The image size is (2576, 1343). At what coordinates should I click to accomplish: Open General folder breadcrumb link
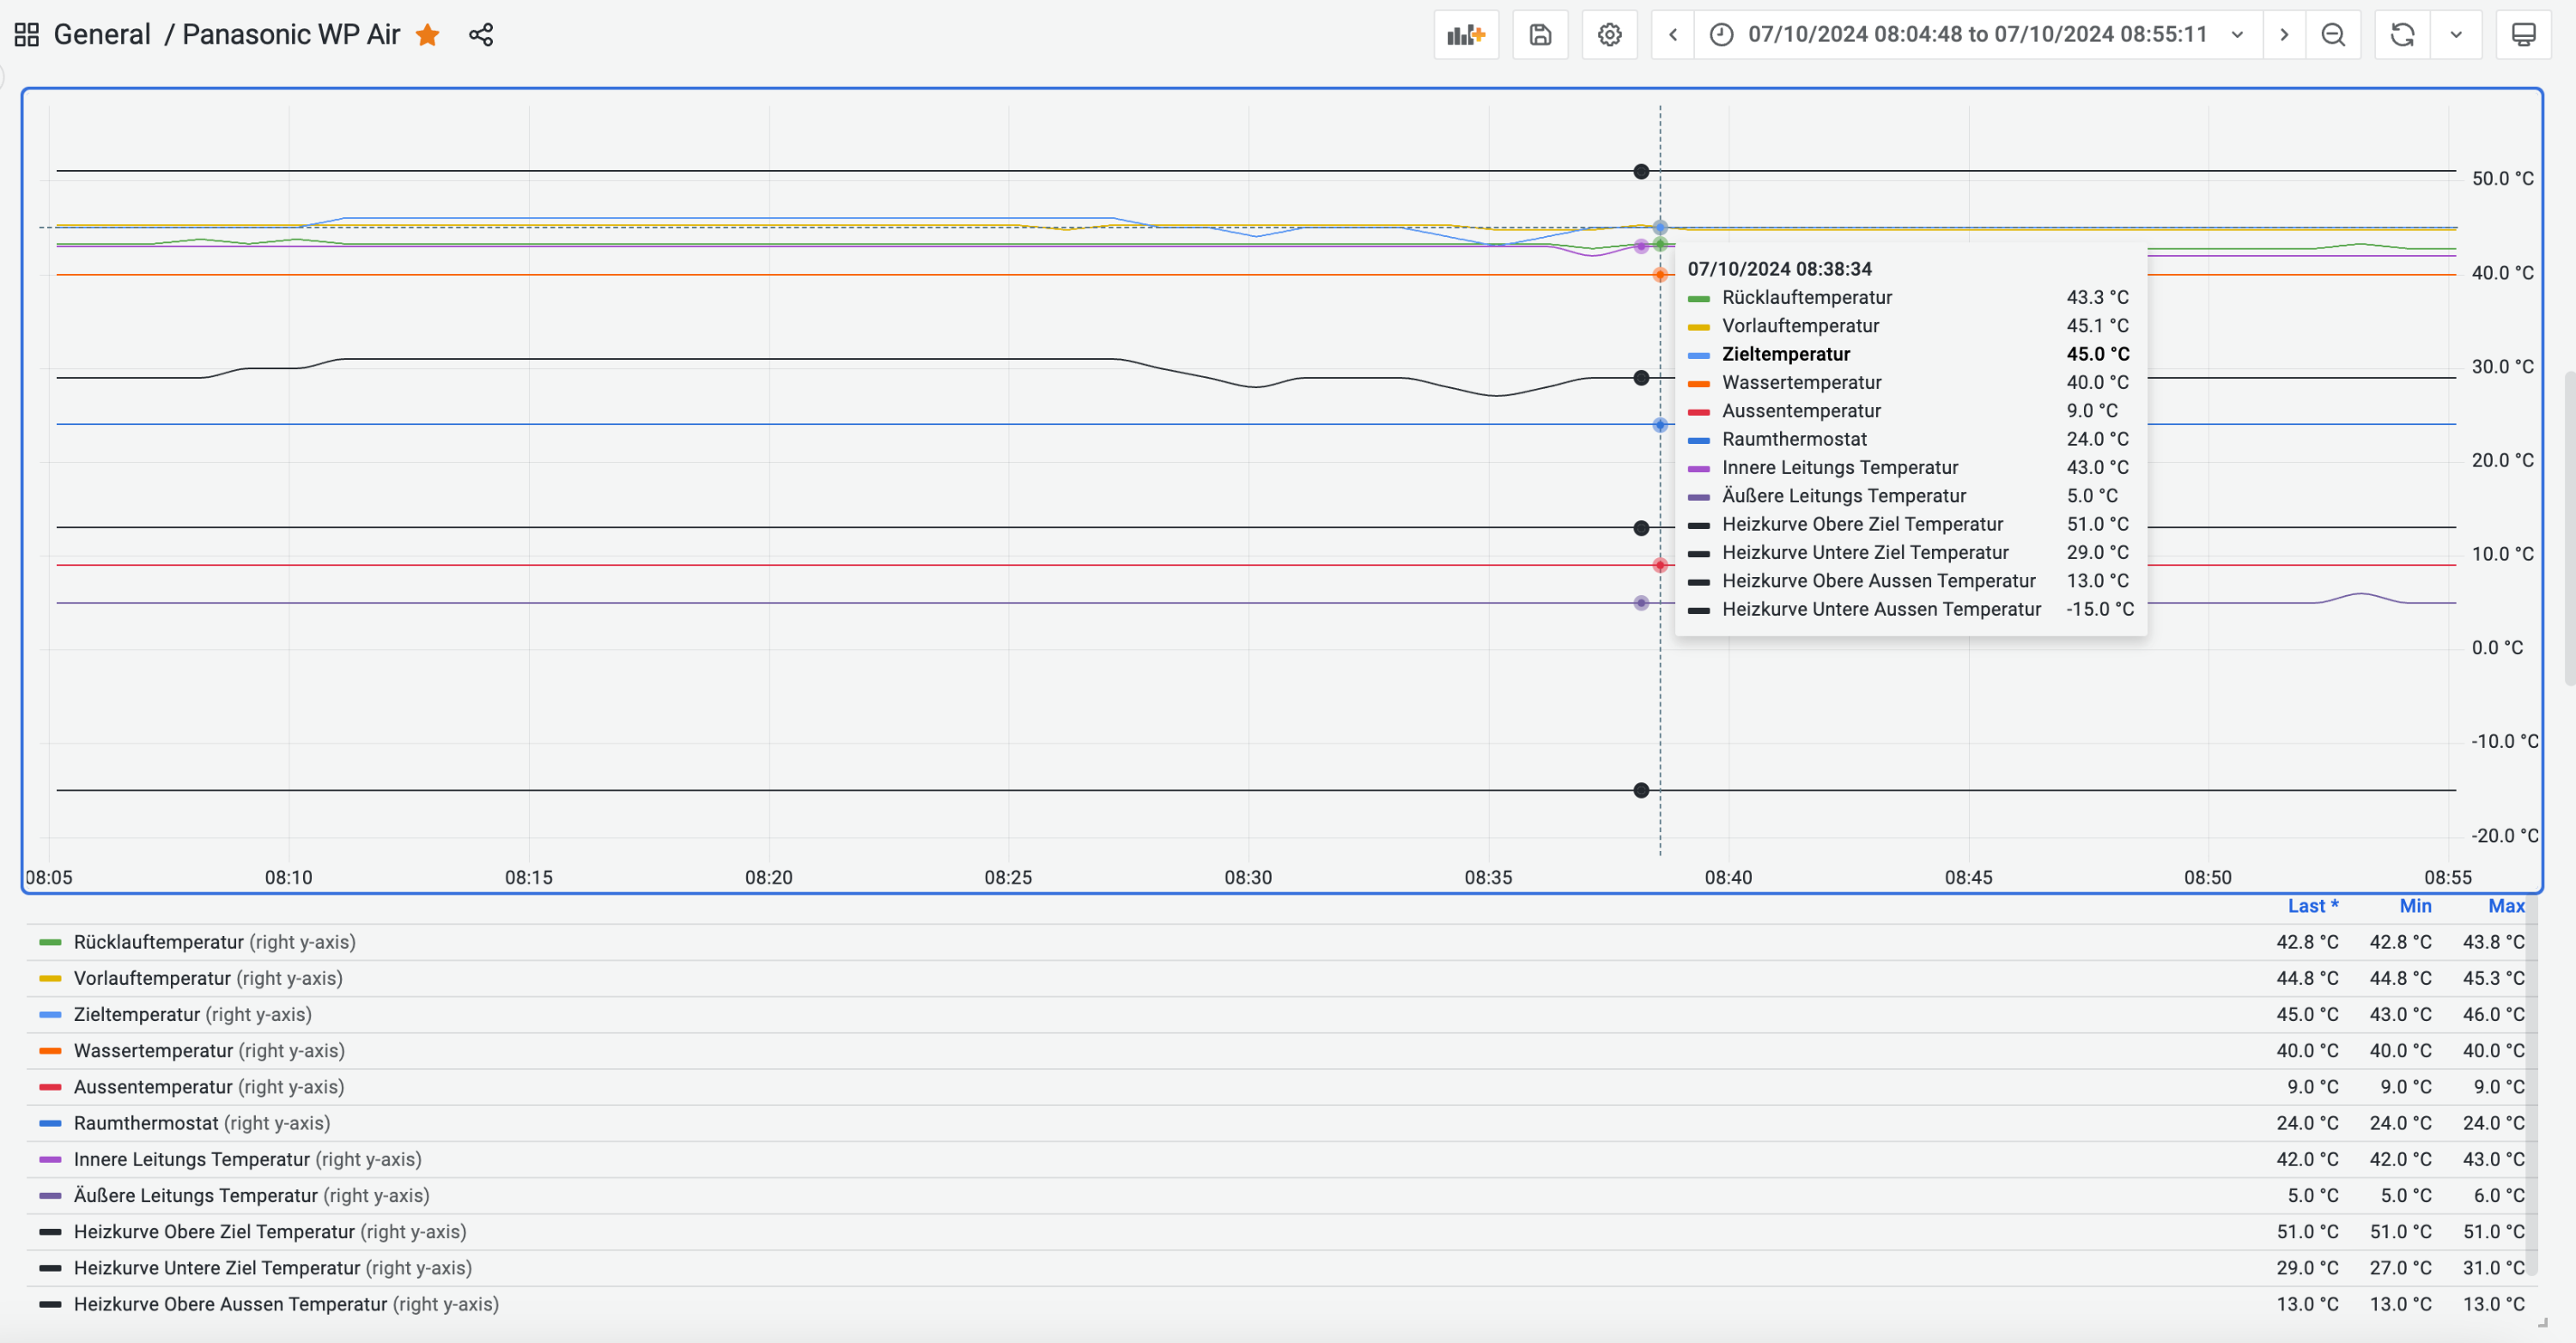pyautogui.click(x=102, y=35)
